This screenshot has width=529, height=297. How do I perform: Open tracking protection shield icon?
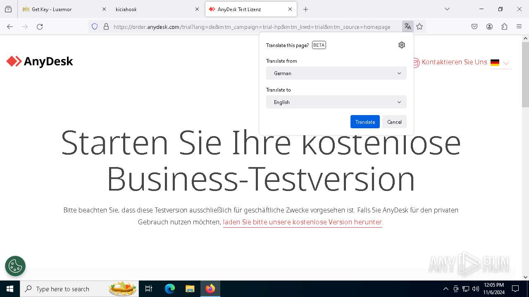pyautogui.click(x=95, y=27)
